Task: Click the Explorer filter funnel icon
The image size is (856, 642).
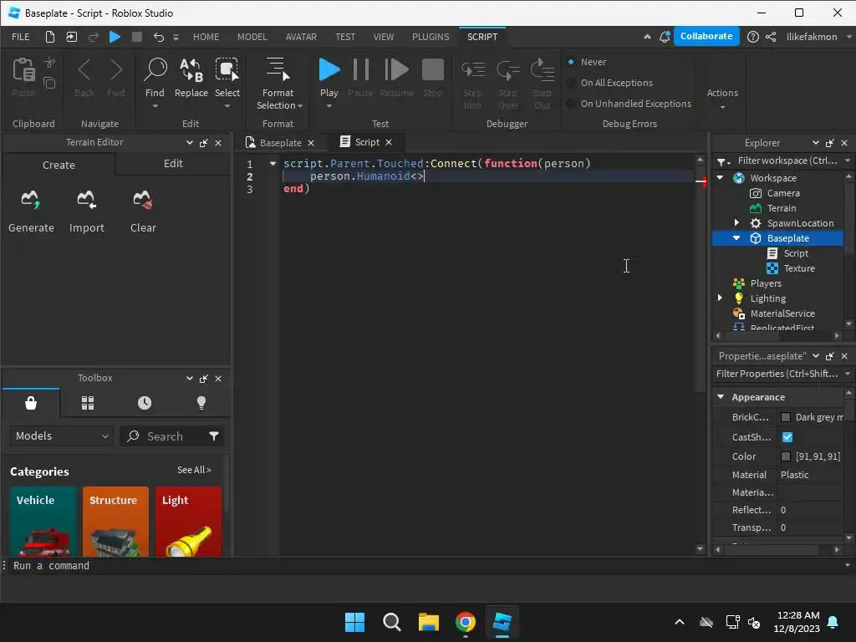Action: tap(723, 161)
